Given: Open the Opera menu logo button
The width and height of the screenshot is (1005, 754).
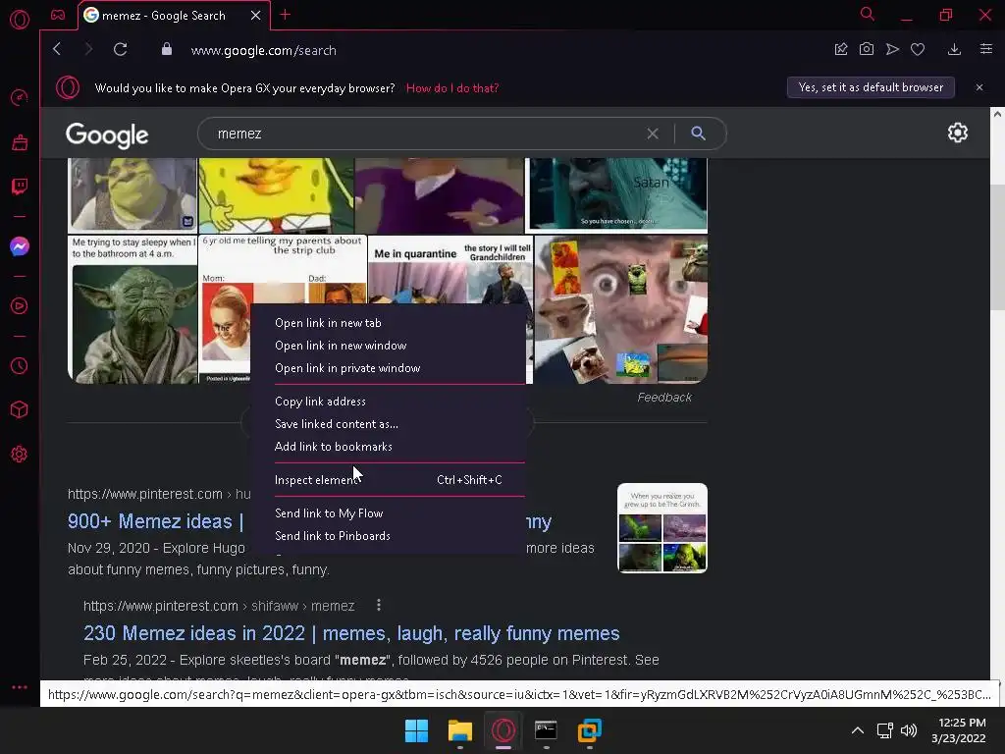Looking at the screenshot, I should coord(20,20).
